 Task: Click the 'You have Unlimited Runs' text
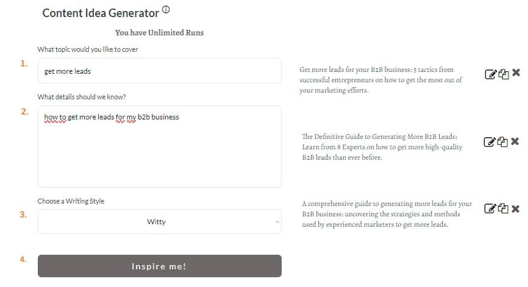pos(159,33)
